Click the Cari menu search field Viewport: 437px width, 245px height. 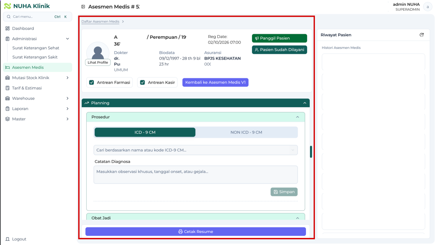37,17
